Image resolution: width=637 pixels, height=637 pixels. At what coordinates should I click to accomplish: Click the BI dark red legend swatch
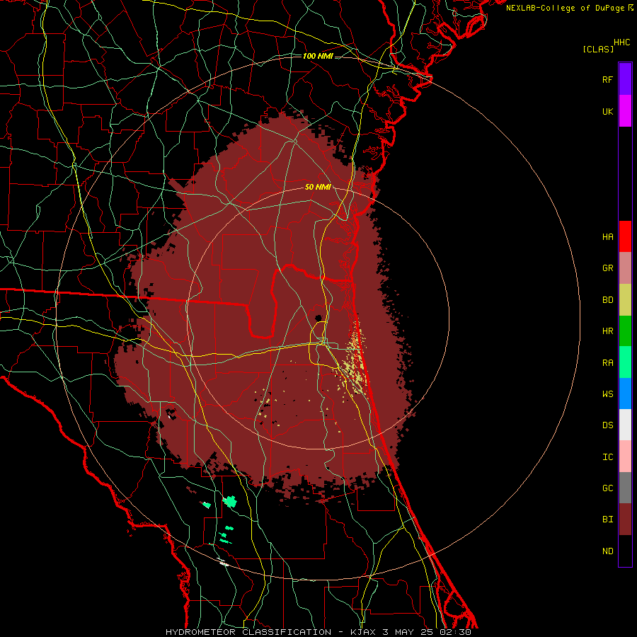[625, 520]
